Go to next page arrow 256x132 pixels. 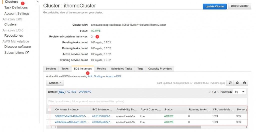(218, 92)
